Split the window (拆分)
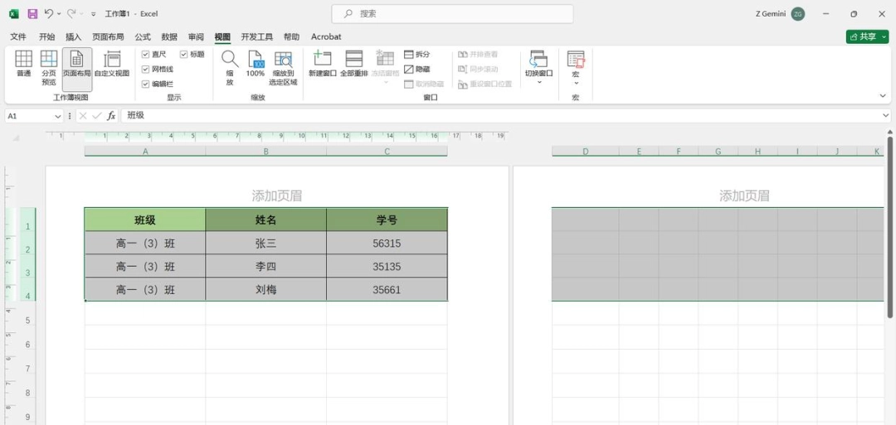 pos(417,54)
